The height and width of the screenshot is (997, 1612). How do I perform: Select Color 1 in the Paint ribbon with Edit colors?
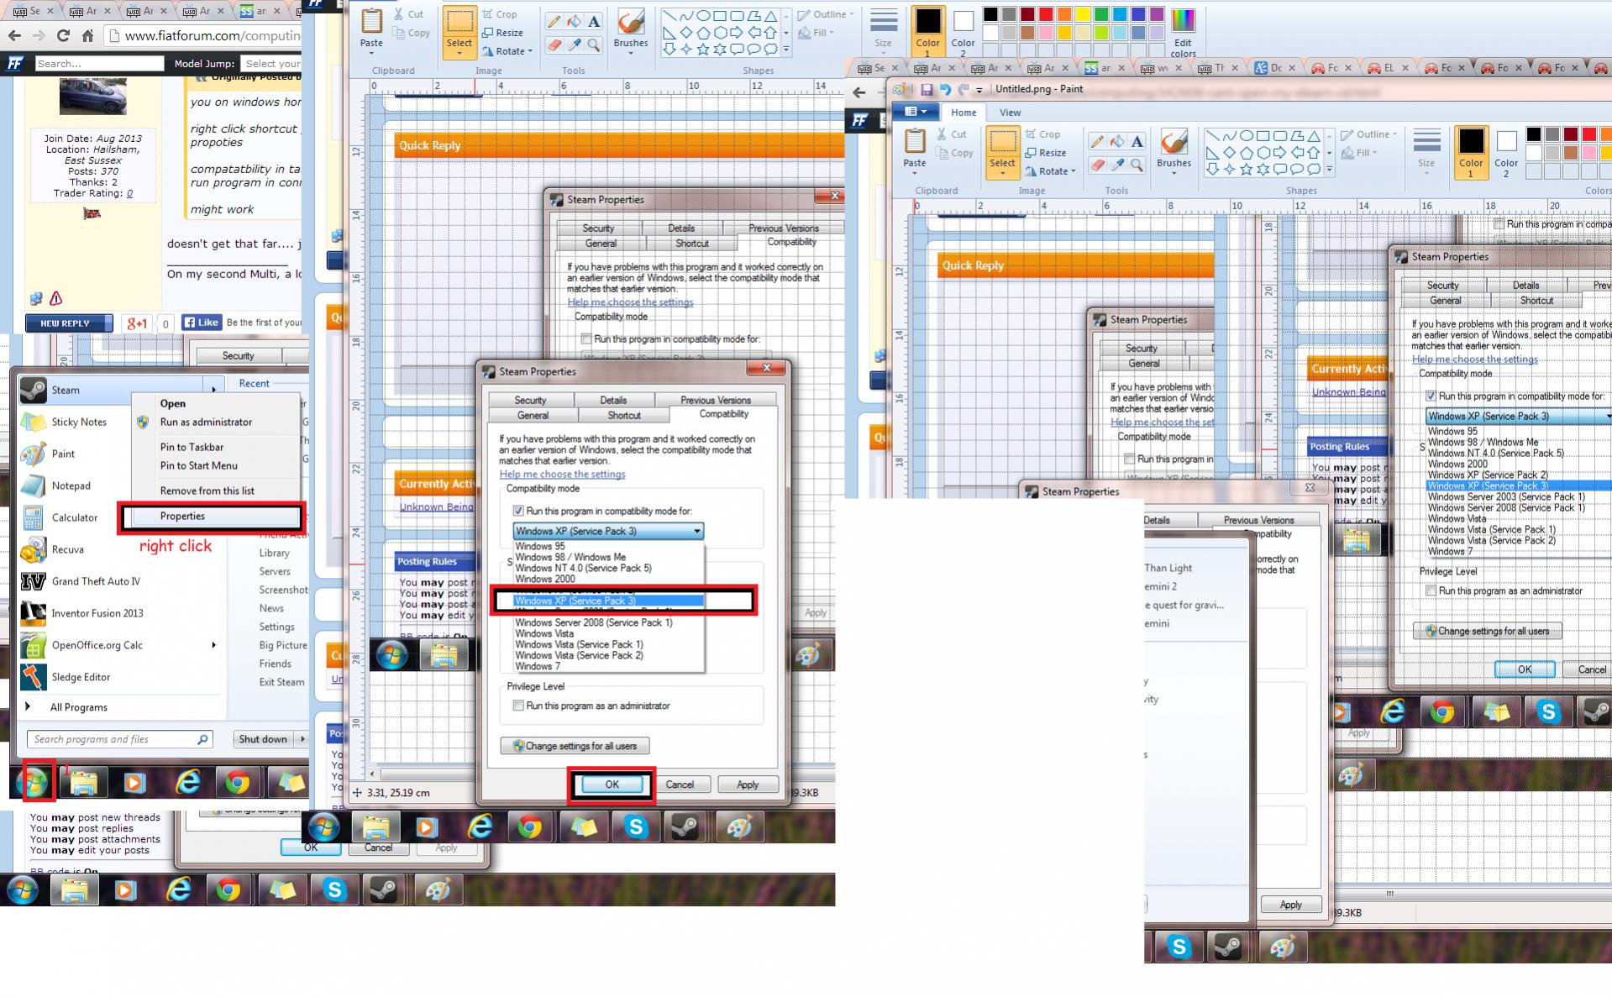(927, 31)
